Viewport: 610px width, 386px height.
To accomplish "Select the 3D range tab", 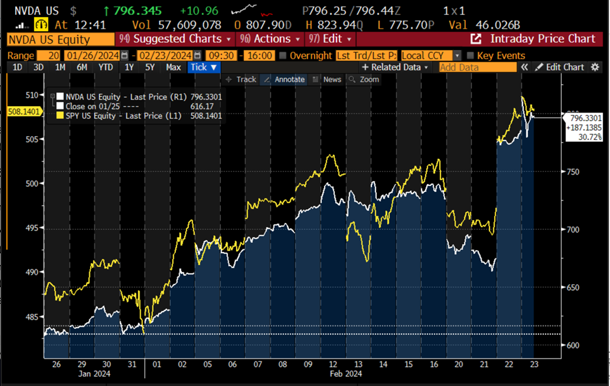I will point(38,67).
